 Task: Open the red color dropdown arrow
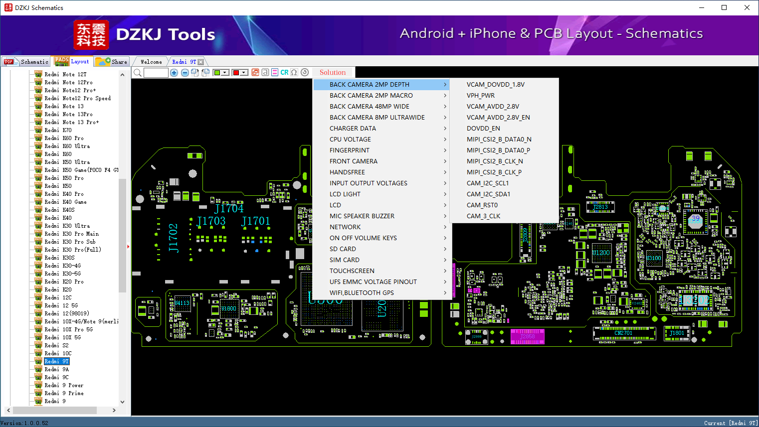pyautogui.click(x=244, y=73)
